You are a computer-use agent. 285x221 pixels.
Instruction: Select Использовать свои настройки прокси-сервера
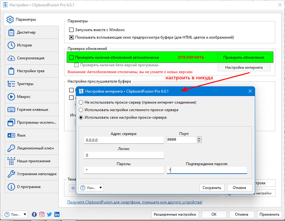[x=81, y=118]
